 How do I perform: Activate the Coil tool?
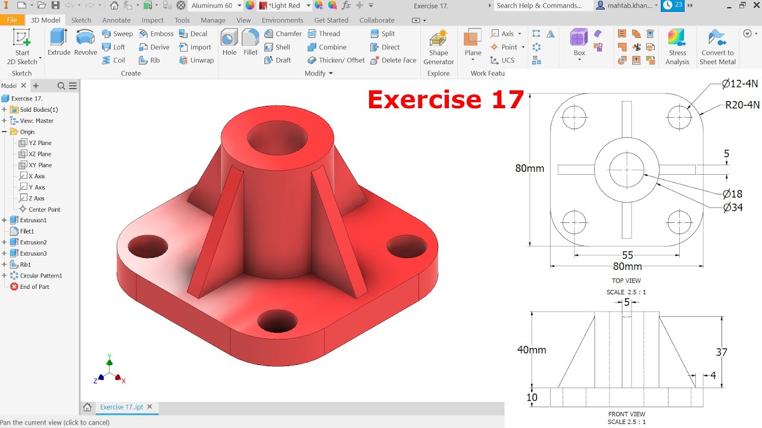114,60
